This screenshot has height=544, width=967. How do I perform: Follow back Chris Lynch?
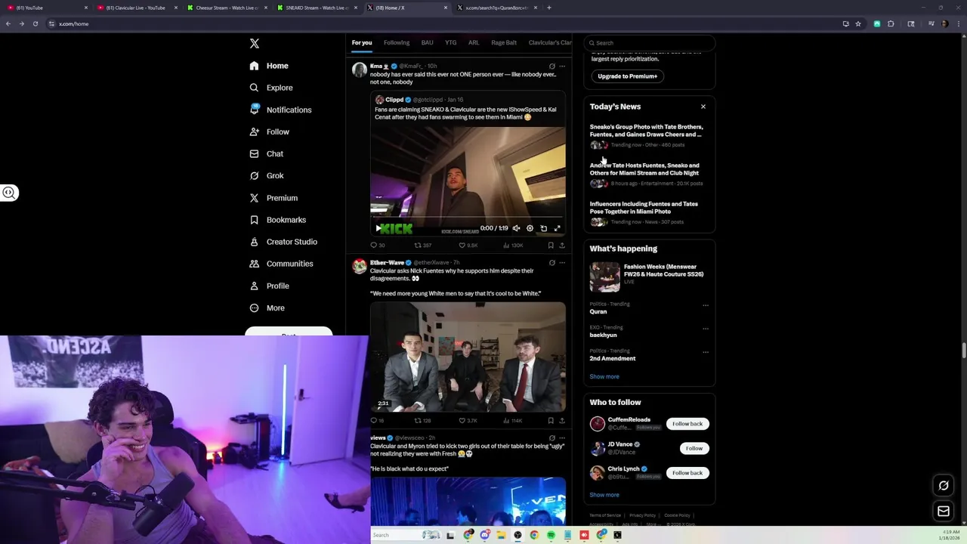pos(687,473)
